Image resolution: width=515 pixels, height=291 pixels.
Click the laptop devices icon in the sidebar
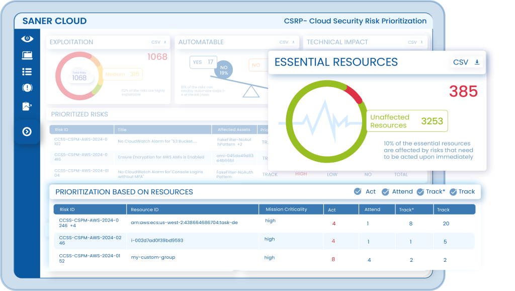[x=27, y=55]
